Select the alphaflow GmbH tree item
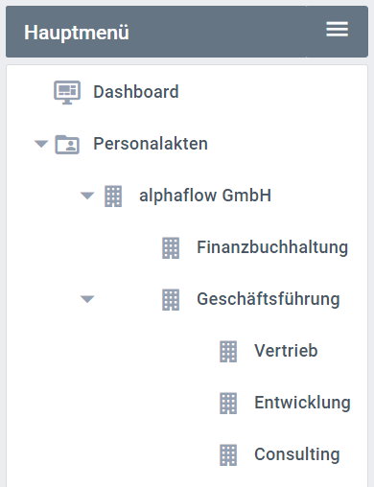 205,196
